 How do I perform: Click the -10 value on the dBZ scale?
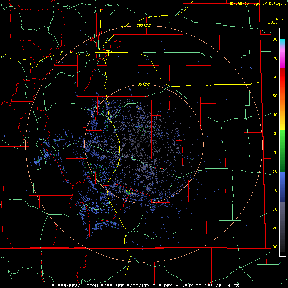274,209
